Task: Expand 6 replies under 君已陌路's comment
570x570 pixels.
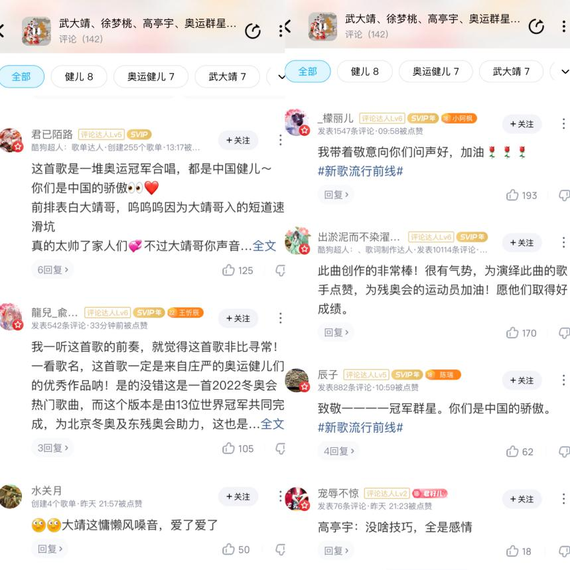Action: click(x=52, y=269)
